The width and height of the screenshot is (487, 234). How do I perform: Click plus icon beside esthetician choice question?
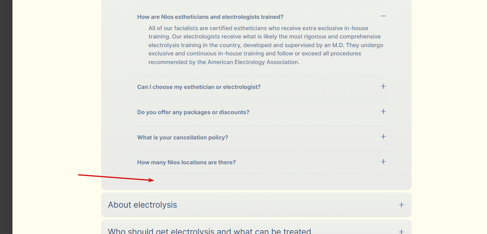[x=383, y=86]
